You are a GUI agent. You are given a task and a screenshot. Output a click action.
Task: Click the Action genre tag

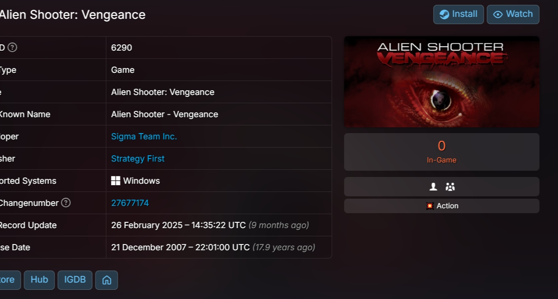(442, 206)
